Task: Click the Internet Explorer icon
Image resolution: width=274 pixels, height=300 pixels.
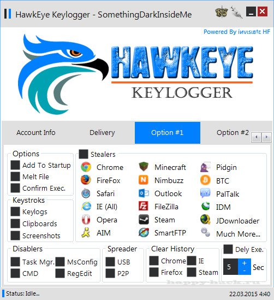Action: pyautogui.click(x=86, y=207)
